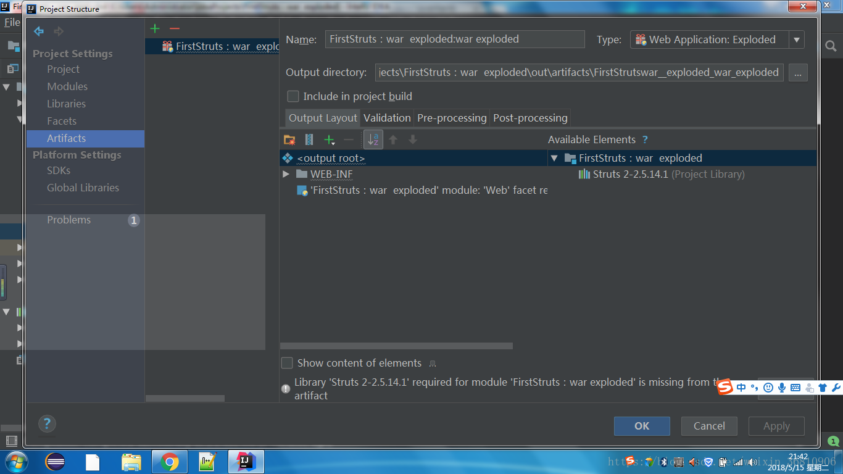Click the Sogou input method logo
This screenshot has height=474, width=843.
[x=725, y=387]
